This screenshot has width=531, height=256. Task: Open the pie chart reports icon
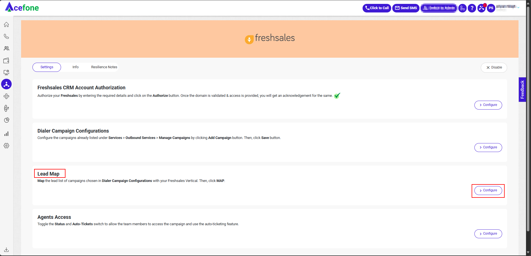tap(6, 120)
